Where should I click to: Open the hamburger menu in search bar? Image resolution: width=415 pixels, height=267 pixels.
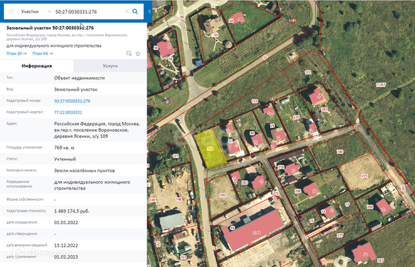point(12,12)
